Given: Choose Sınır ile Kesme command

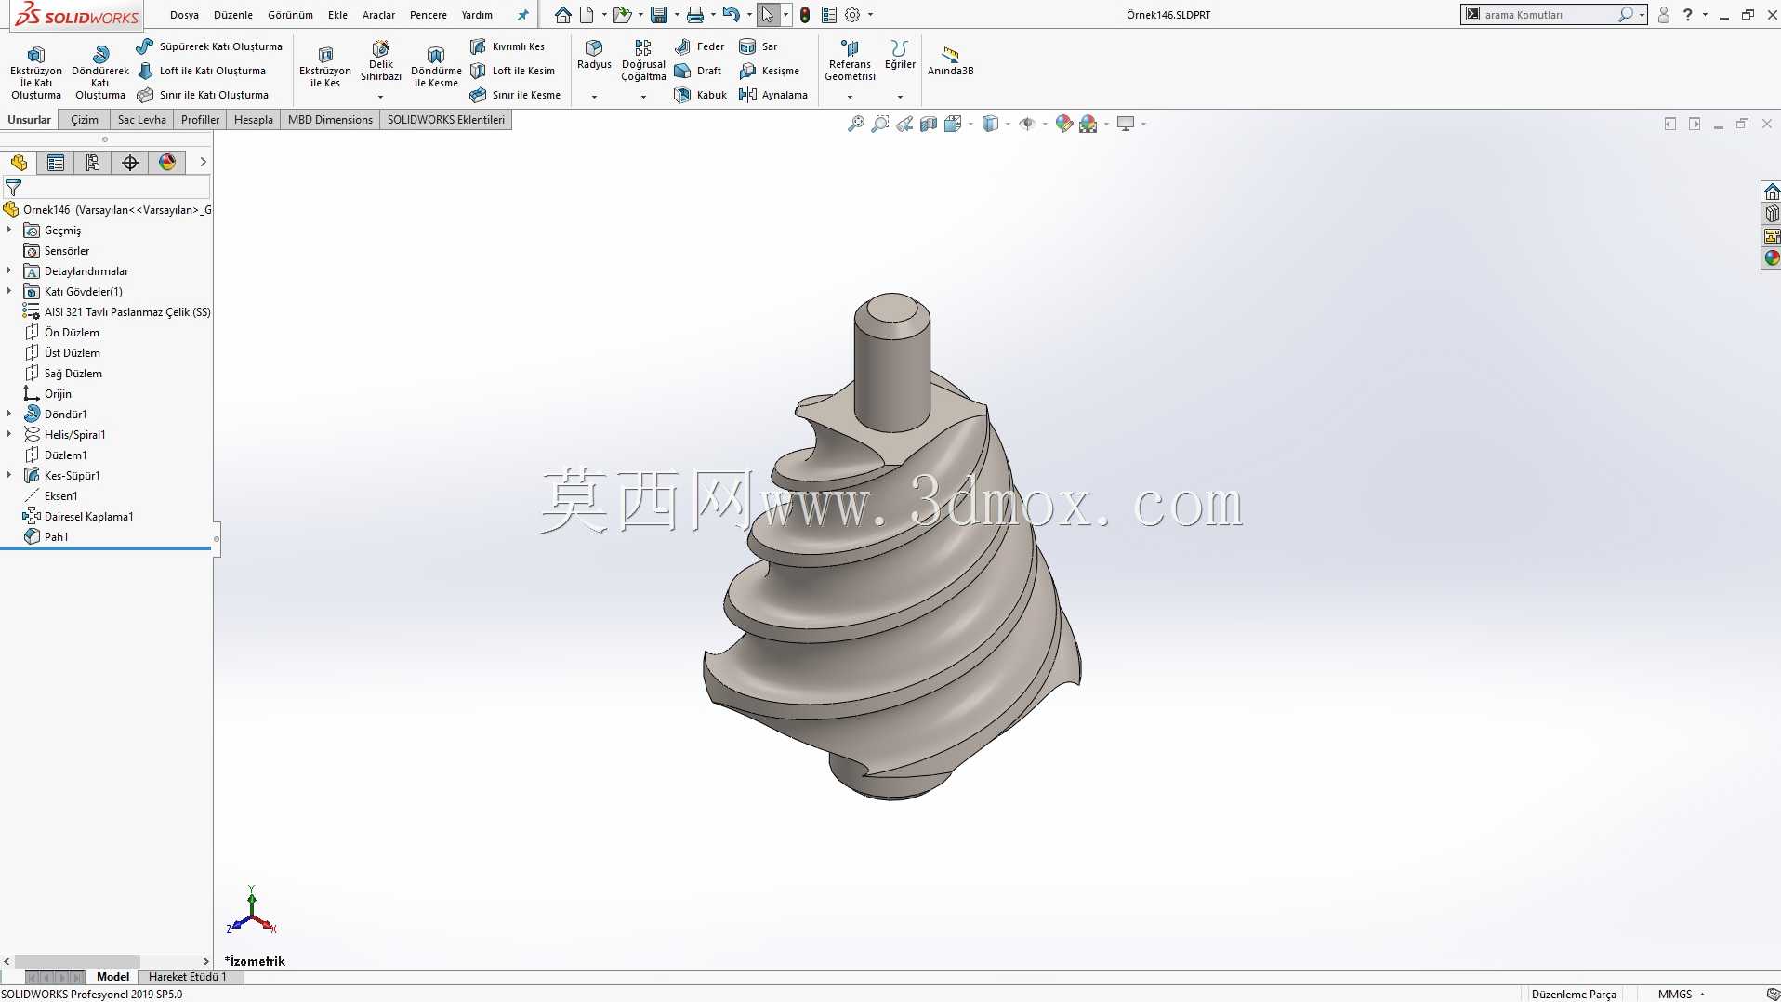Looking at the screenshot, I should tap(515, 95).
